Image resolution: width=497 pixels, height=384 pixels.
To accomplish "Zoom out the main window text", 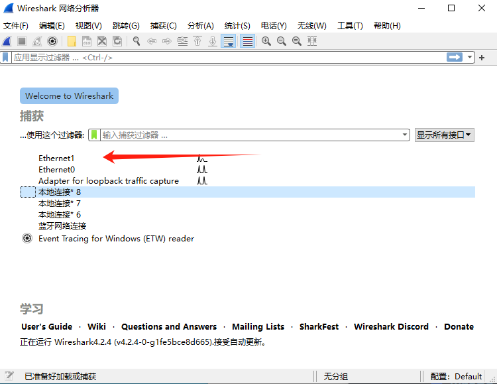I will coord(282,41).
